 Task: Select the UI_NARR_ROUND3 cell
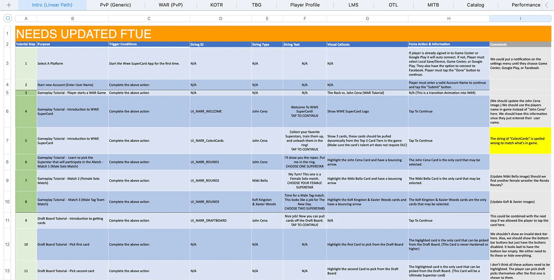tap(221, 202)
